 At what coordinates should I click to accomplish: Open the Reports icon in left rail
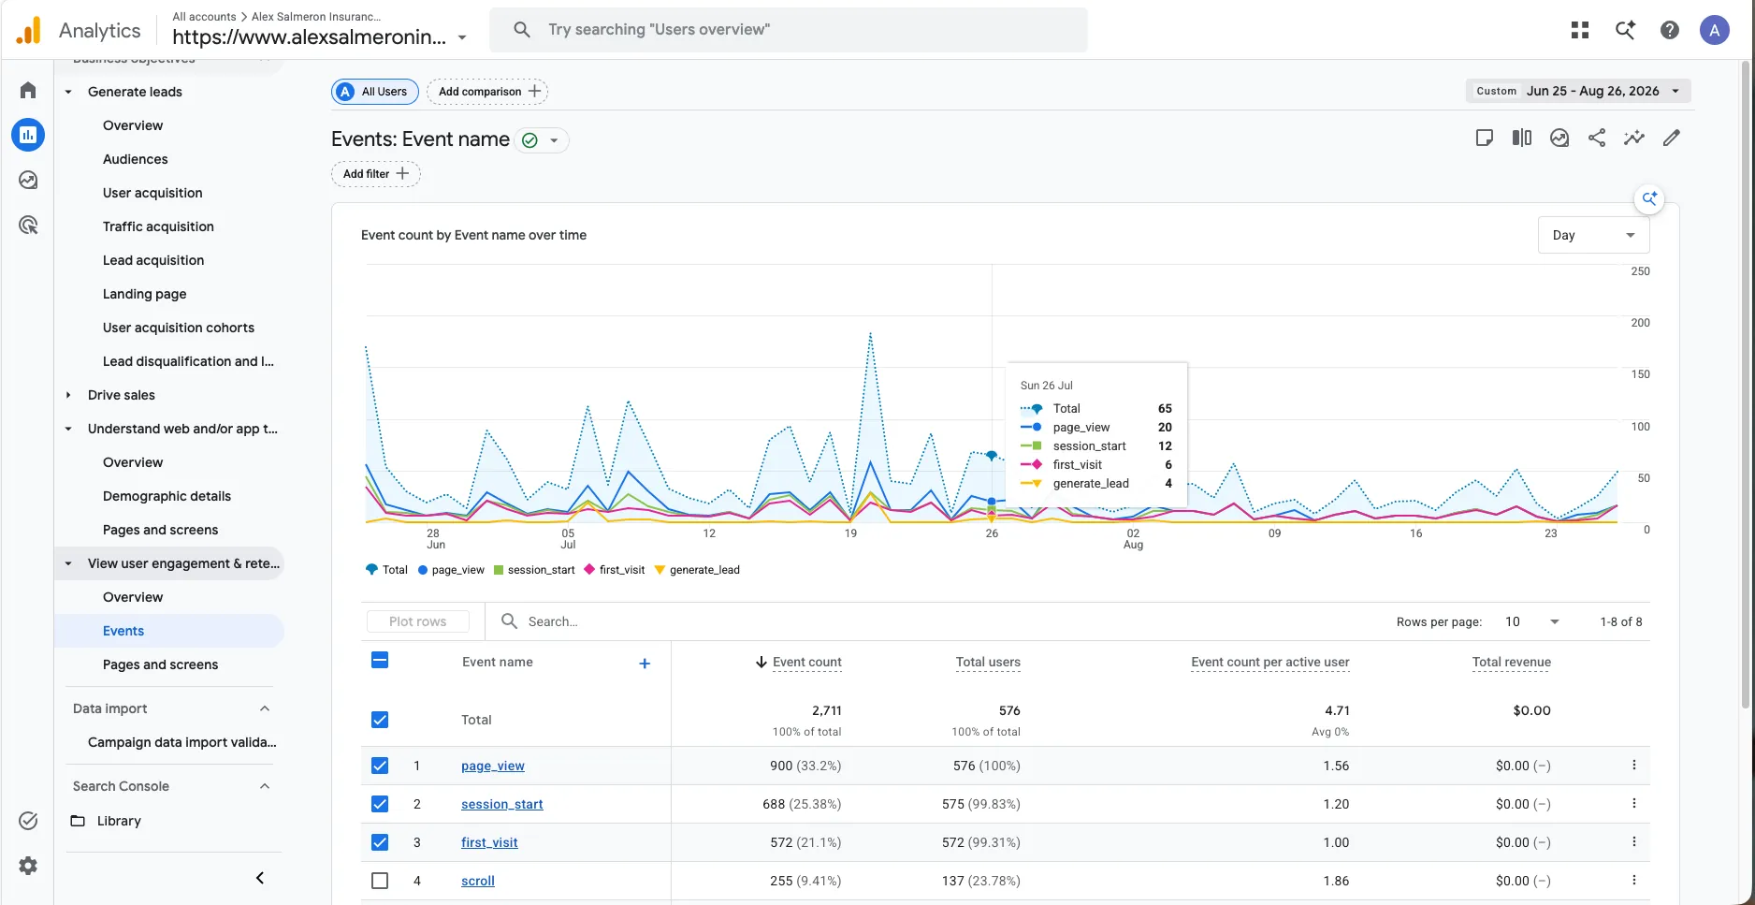click(28, 135)
